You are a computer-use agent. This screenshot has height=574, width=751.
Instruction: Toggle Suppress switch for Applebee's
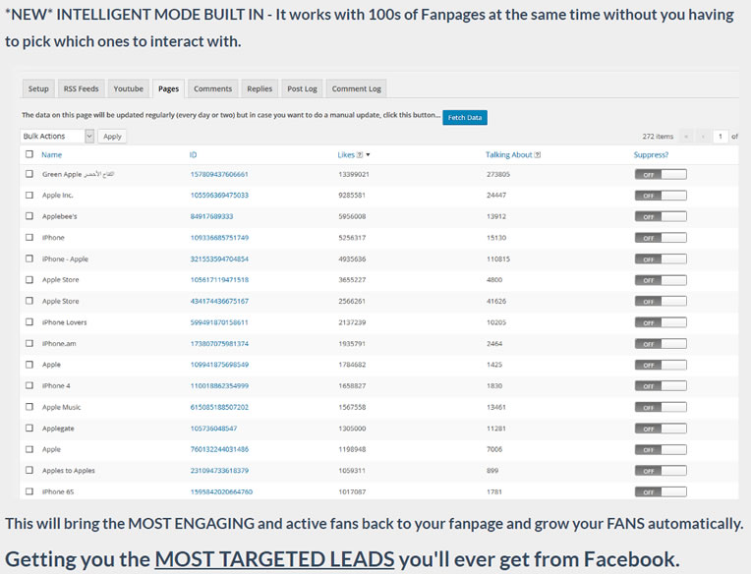pos(661,216)
